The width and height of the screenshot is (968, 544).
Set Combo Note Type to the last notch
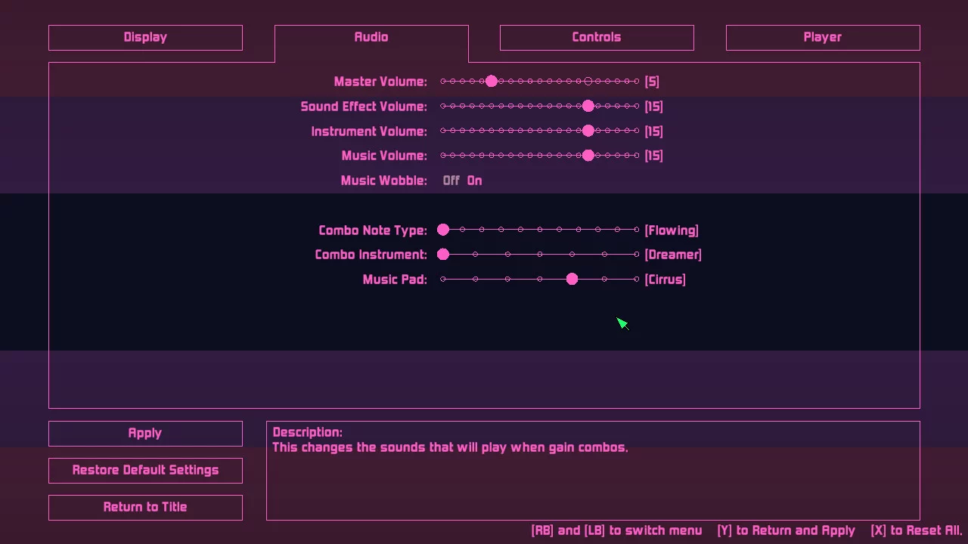point(637,230)
